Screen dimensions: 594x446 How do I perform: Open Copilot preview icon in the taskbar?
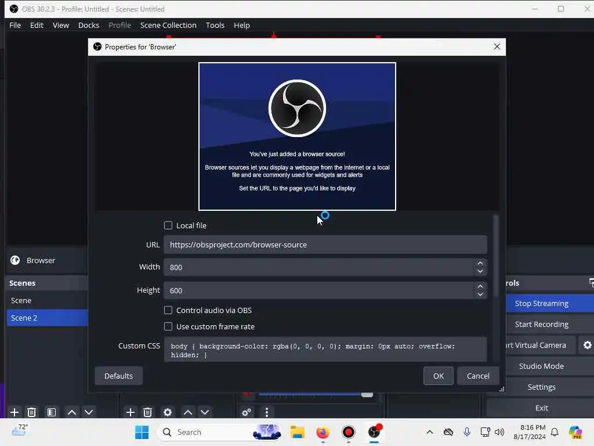click(x=575, y=432)
